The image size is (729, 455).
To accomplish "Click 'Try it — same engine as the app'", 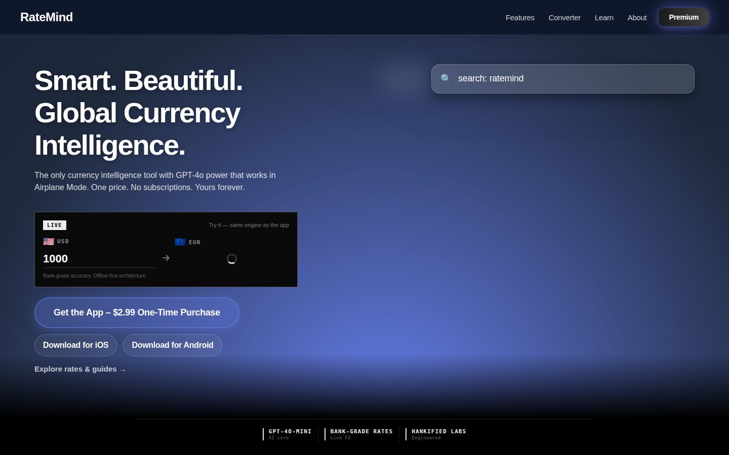I will pos(249,225).
